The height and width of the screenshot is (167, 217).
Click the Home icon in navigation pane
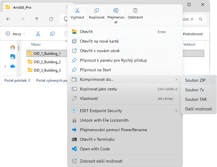tap(13, 47)
